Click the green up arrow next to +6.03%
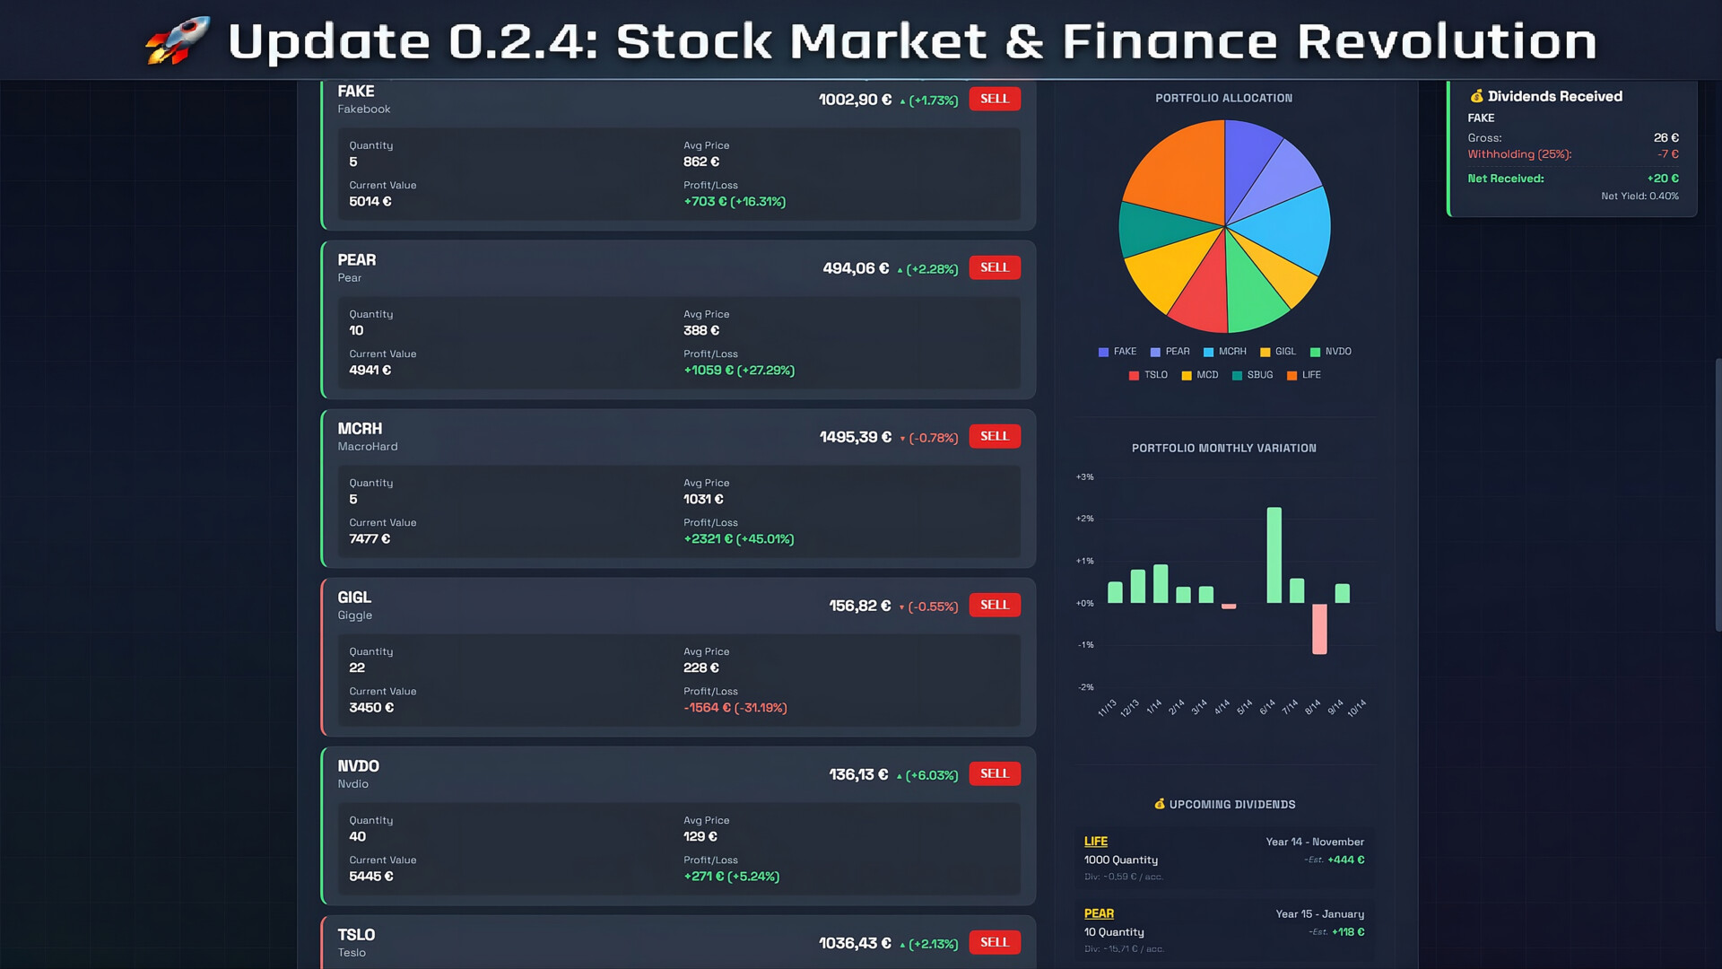 [899, 776]
